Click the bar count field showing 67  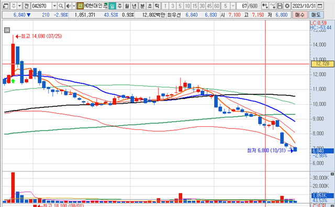242,6
